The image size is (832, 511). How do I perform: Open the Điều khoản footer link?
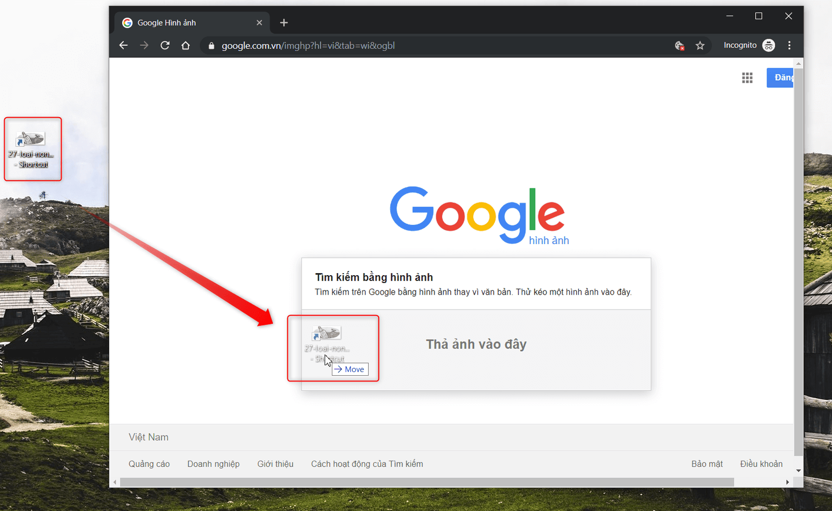tap(761, 464)
